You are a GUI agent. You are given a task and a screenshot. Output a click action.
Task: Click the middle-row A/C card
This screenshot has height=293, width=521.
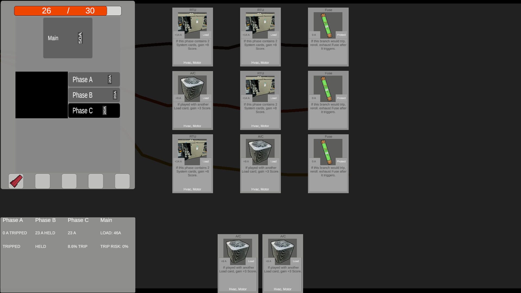point(193,100)
